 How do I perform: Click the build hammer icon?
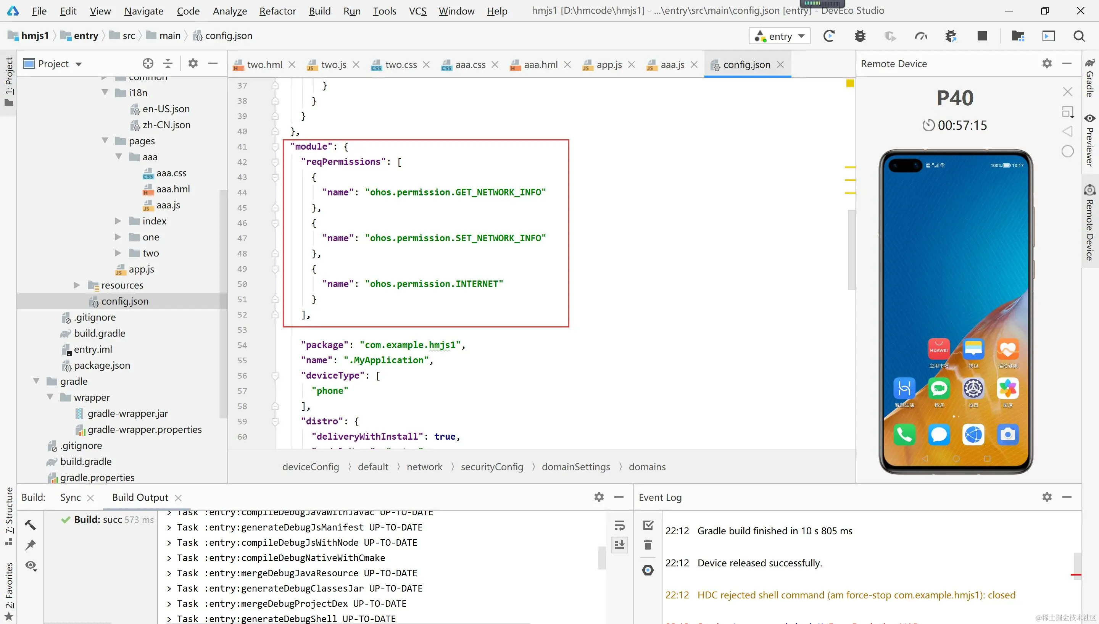tap(31, 524)
